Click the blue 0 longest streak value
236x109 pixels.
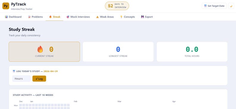click(118, 49)
